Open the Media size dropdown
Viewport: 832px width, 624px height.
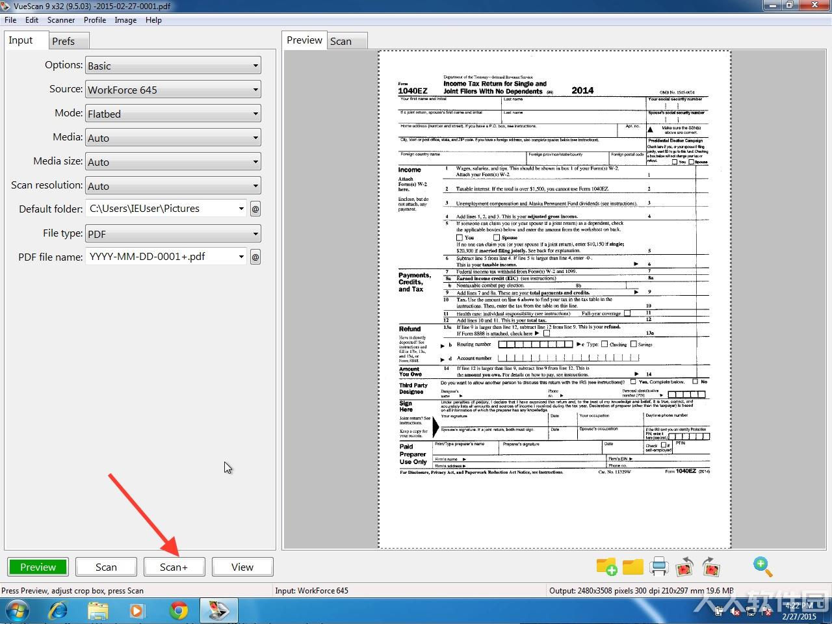[x=173, y=162]
